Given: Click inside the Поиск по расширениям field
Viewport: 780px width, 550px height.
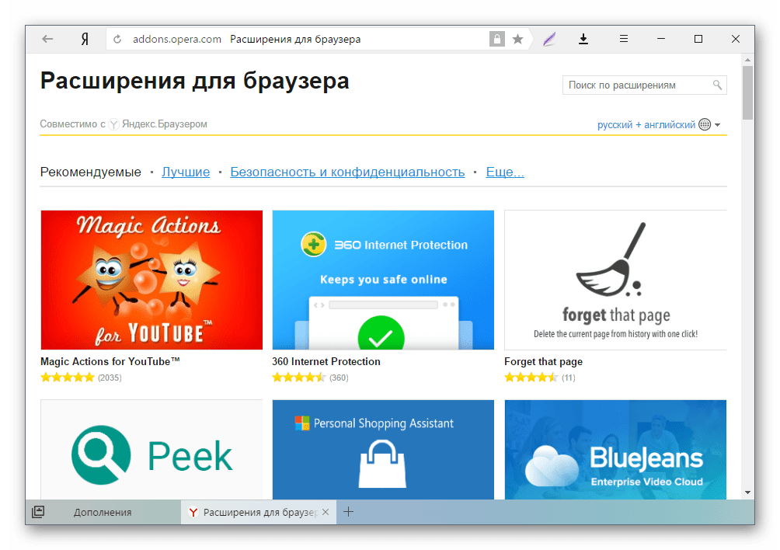Looking at the screenshot, I should 639,85.
